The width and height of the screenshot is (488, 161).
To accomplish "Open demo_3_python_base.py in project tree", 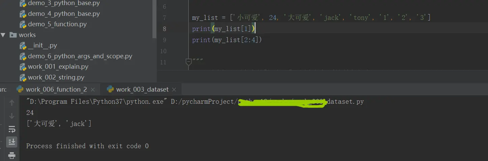I will point(64,3).
